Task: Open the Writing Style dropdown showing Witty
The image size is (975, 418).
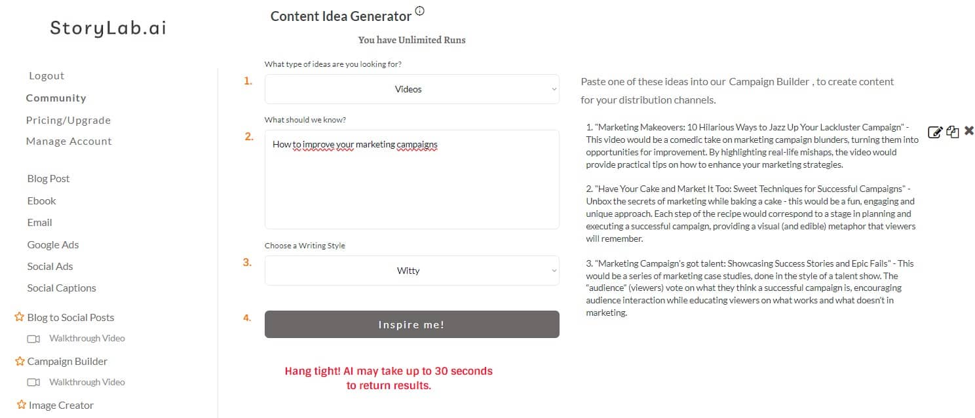Action: pos(411,270)
